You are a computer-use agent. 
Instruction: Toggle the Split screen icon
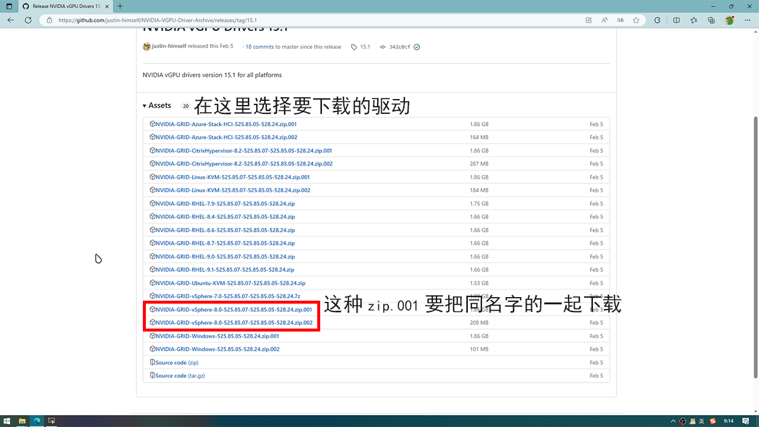tap(677, 20)
